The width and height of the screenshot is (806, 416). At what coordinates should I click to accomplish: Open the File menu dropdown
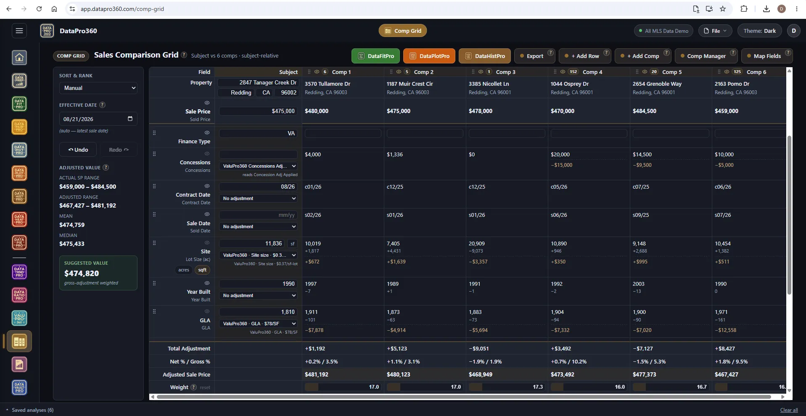(x=715, y=31)
